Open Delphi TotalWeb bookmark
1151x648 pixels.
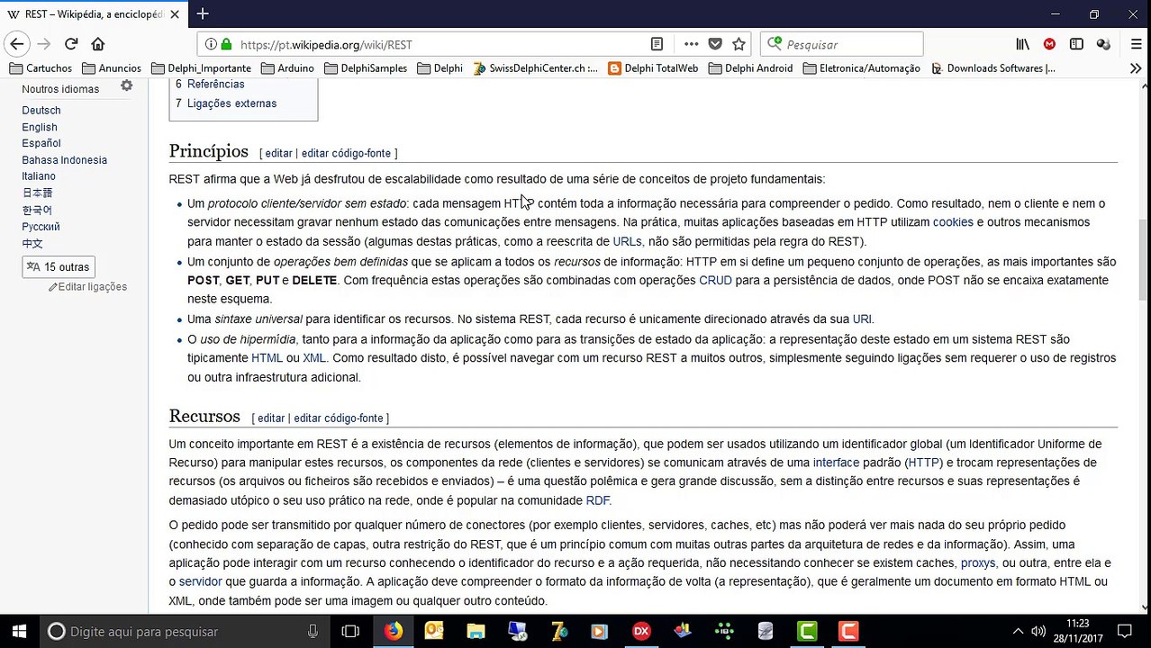coord(653,68)
